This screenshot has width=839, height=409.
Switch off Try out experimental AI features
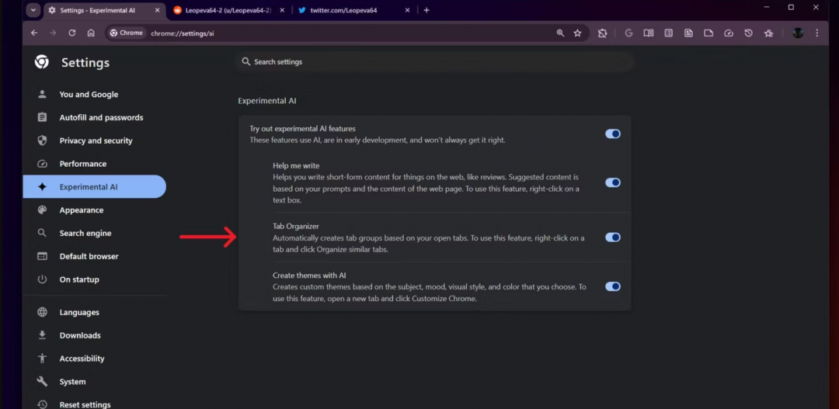click(x=613, y=133)
